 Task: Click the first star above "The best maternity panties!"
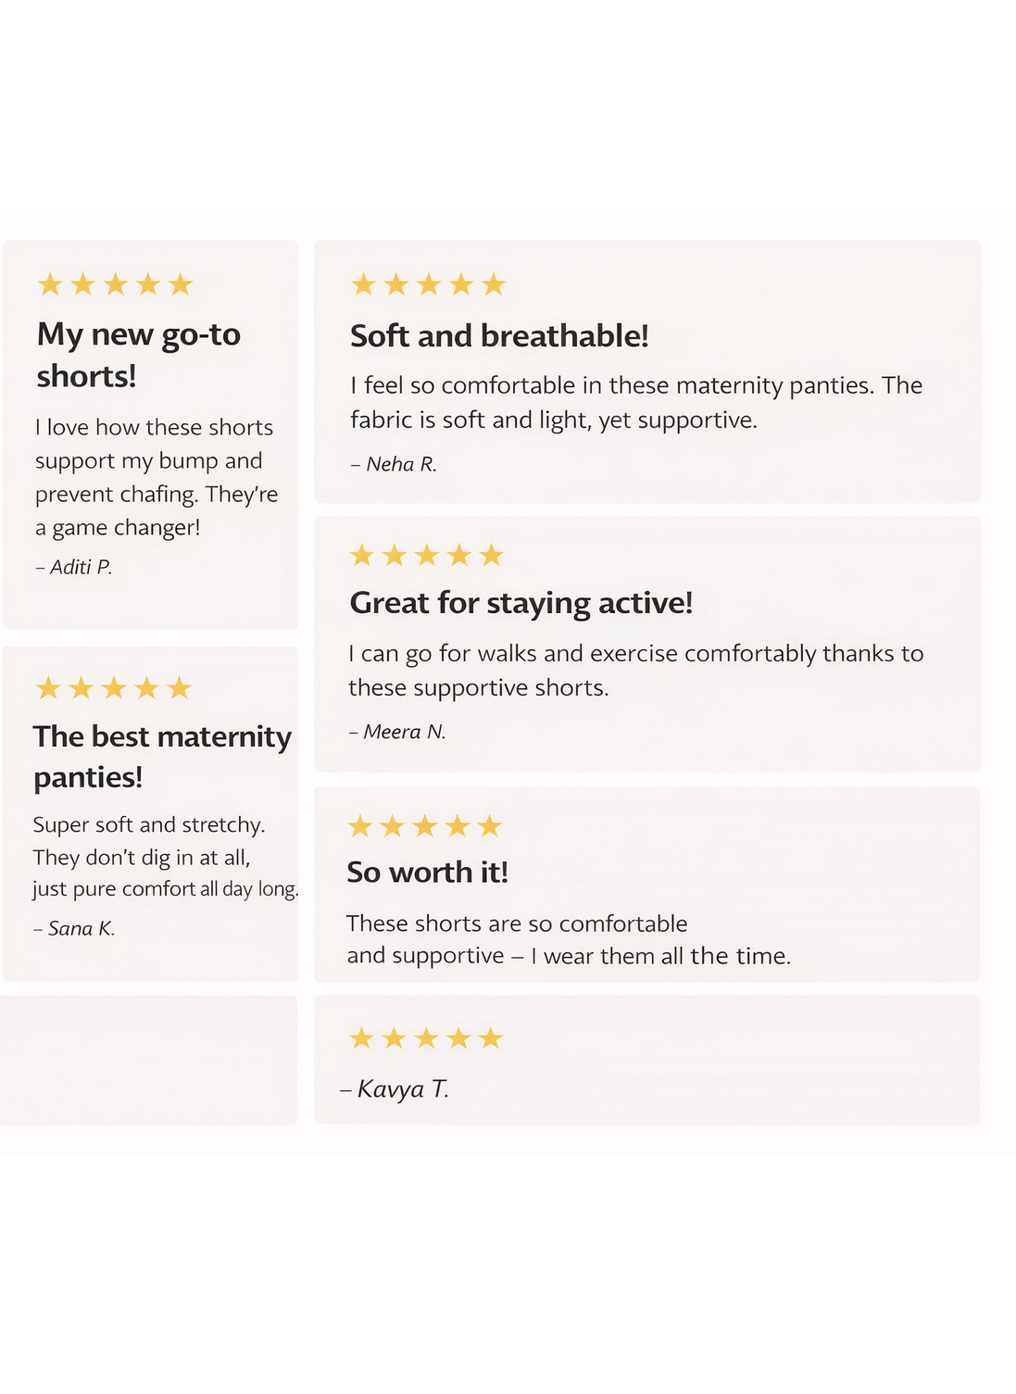click(48, 688)
